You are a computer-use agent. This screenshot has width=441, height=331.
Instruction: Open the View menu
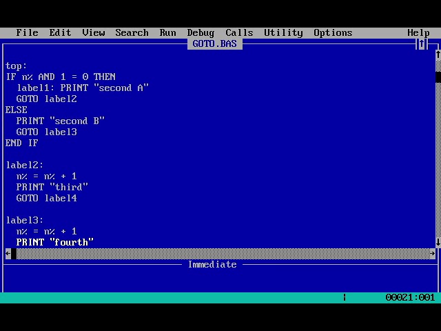93,32
